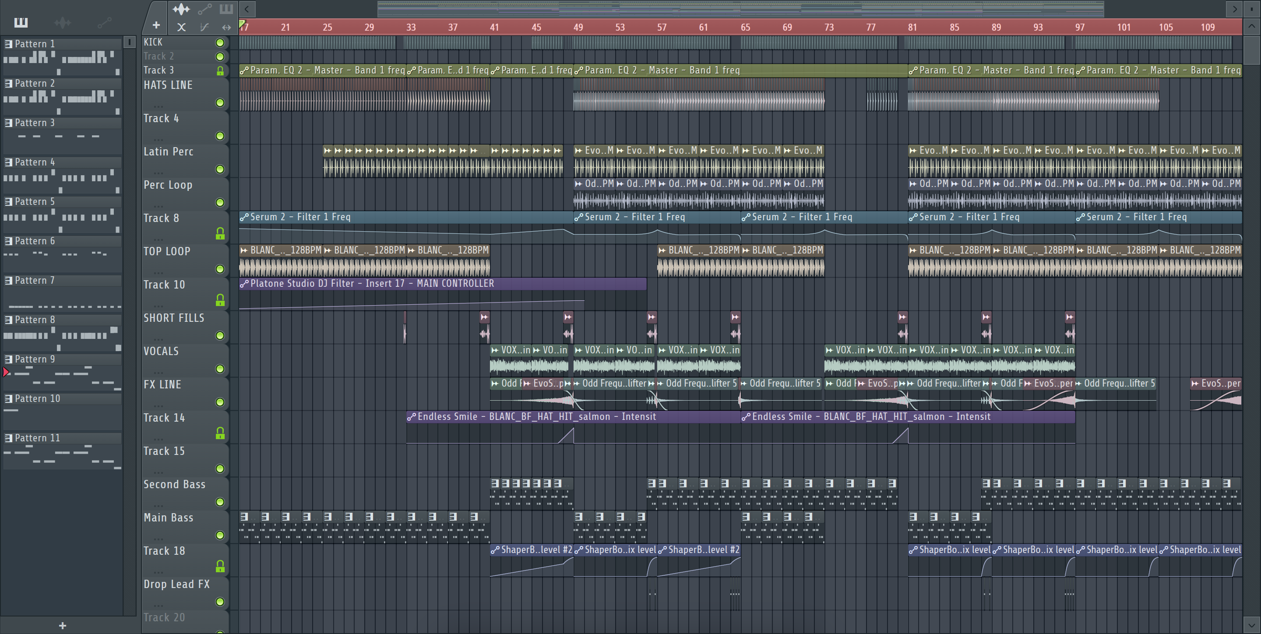1261x634 pixels.
Task: Click the picker panel scroll handle
Action: tap(129, 42)
